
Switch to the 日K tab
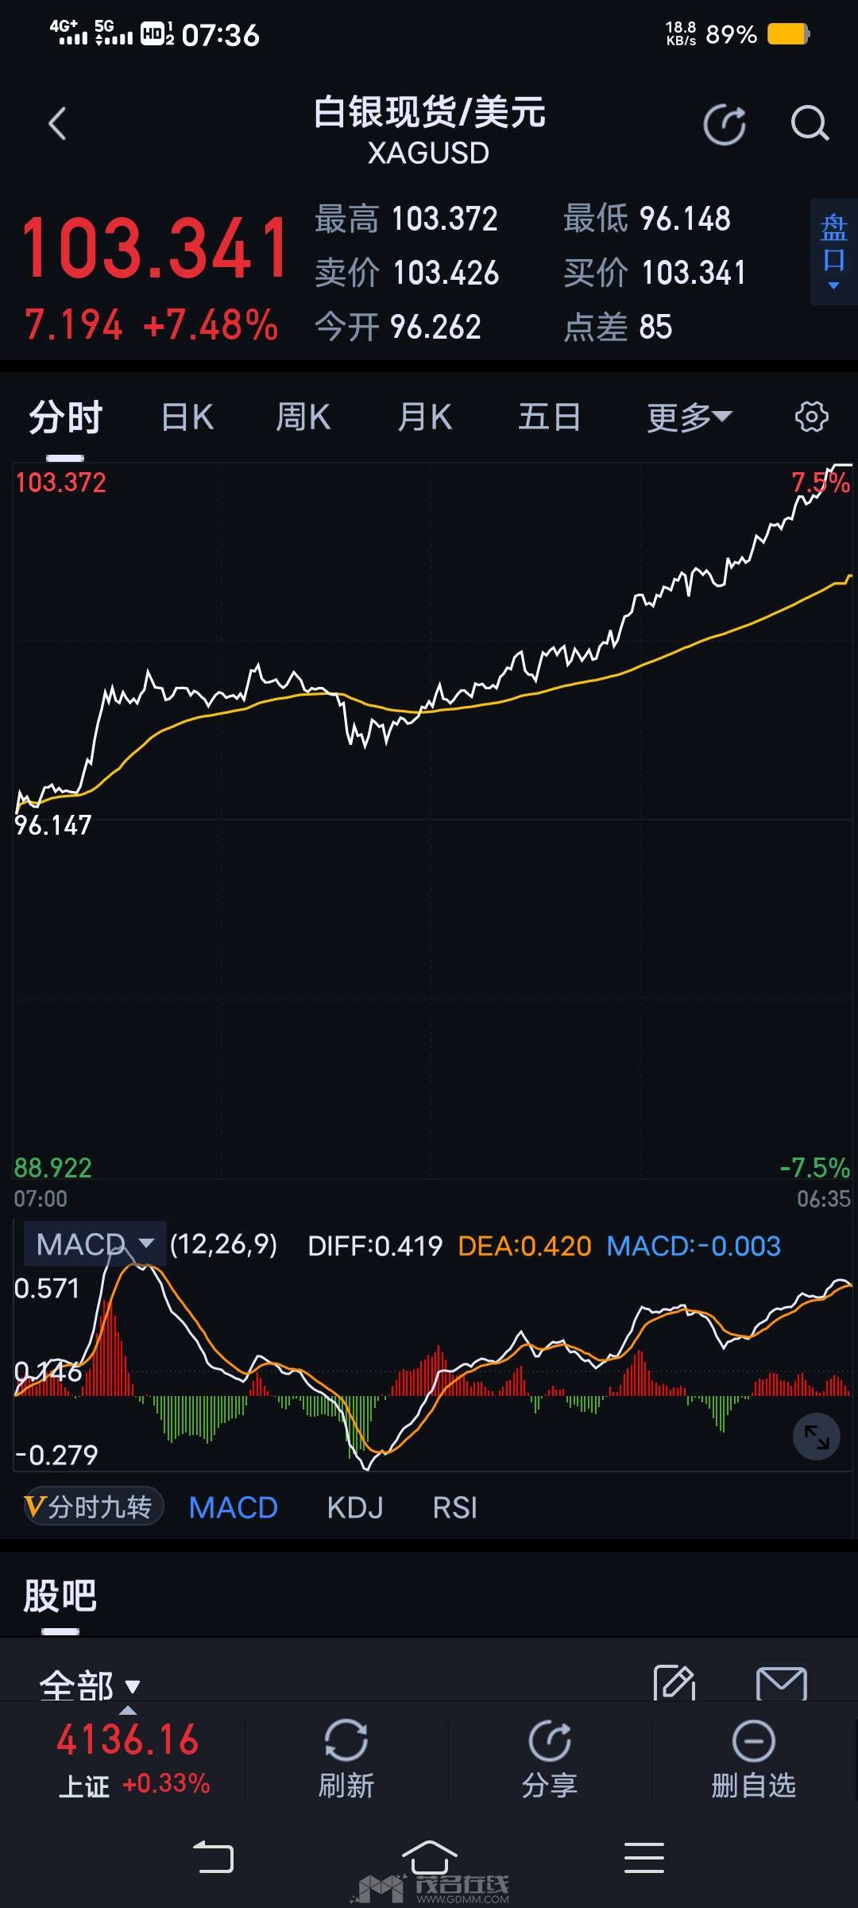pos(187,417)
